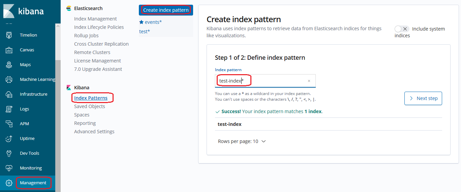Open the Infrastructure icon in sidebar
Screen dimensions: 461x192
(x=9, y=94)
